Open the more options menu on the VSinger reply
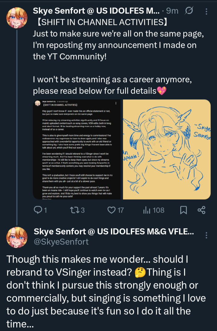The image size is (217, 331). tap(206, 235)
